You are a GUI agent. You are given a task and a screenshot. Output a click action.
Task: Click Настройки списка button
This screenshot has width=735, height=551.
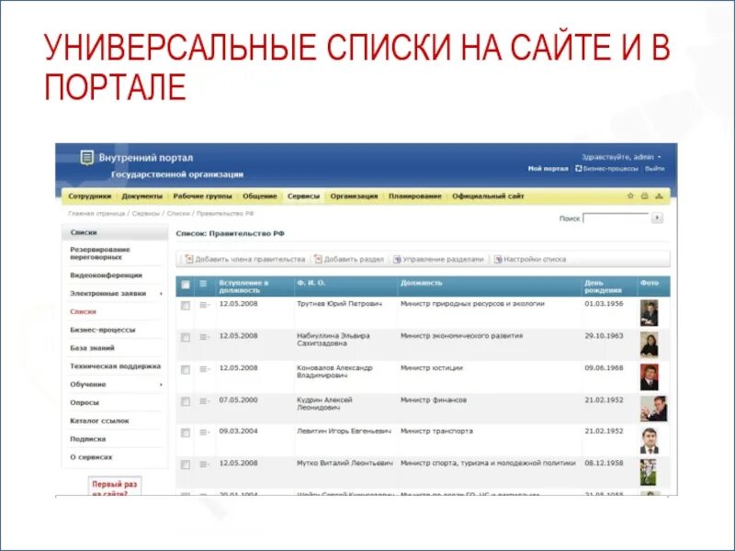[530, 259]
